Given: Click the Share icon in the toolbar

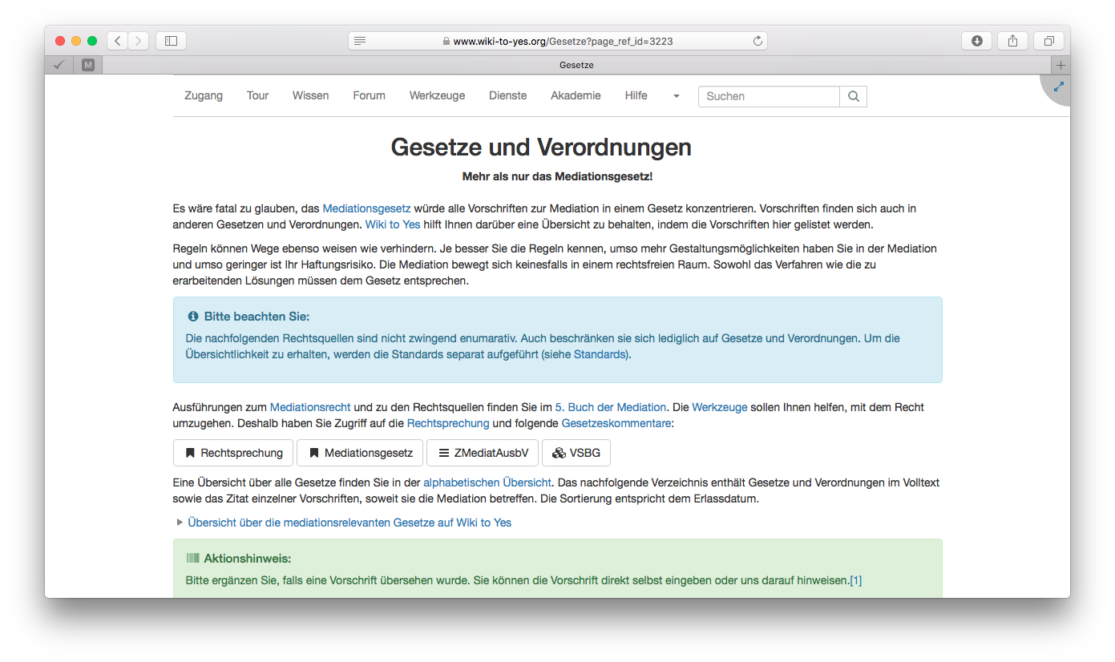Looking at the screenshot, I should point(1012,41).
